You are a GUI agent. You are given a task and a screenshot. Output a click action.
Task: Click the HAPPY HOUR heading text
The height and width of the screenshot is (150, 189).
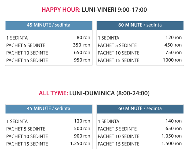click(x=61, y=10)
